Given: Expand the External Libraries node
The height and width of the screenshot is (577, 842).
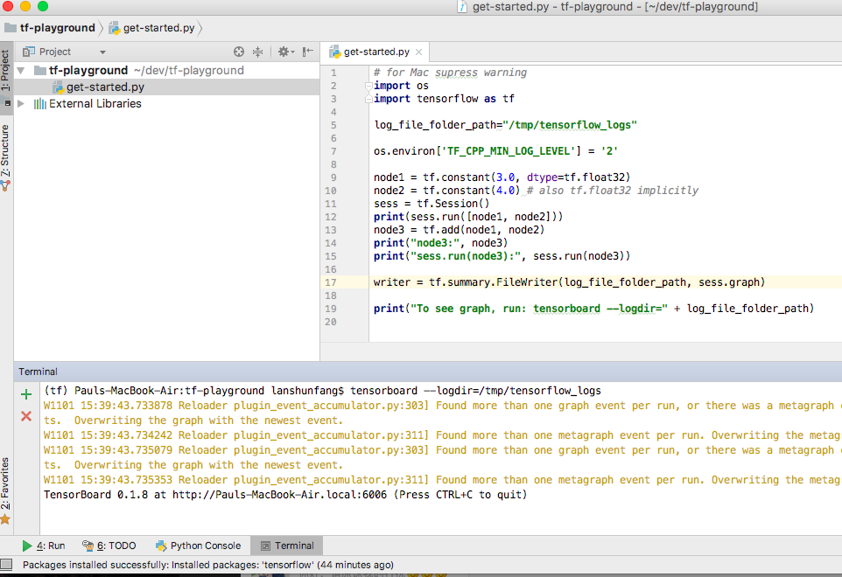Looking at the screenshot, I should click(21, 103).
